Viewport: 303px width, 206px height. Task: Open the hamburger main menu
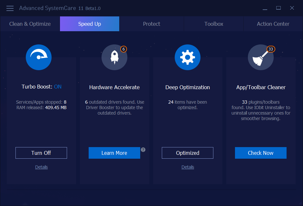point(10,8)
